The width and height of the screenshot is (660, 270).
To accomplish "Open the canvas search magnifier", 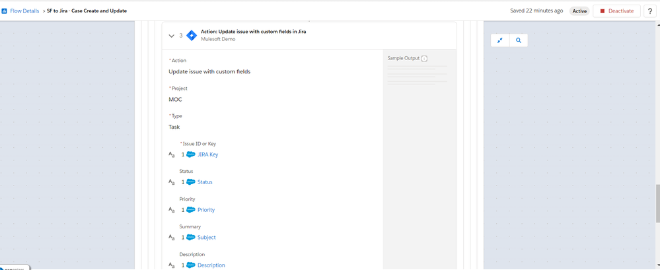I will (519, 40).
